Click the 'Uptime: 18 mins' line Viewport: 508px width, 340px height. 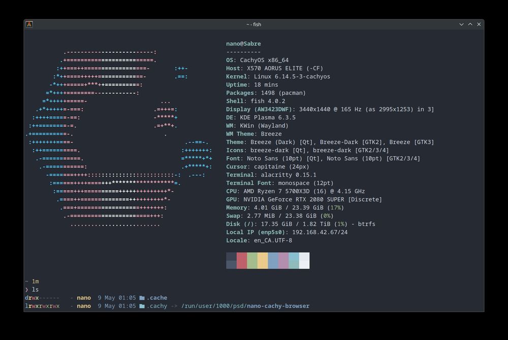click(x=252, y=85)
